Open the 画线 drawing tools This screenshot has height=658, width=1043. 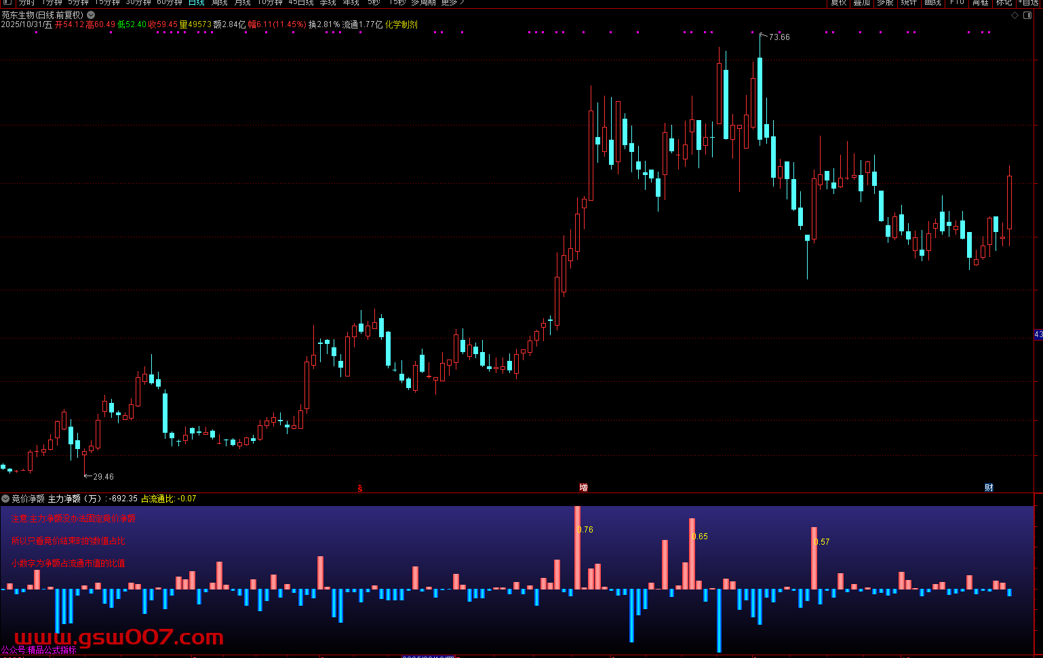[x=933, y=3]
